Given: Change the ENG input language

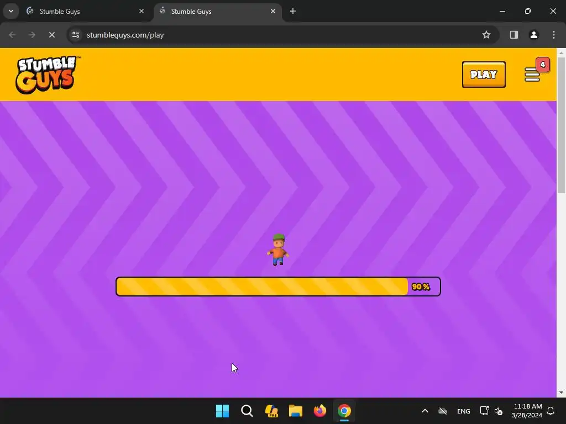Looking at the screenshot, I should [x=464, y=411].
